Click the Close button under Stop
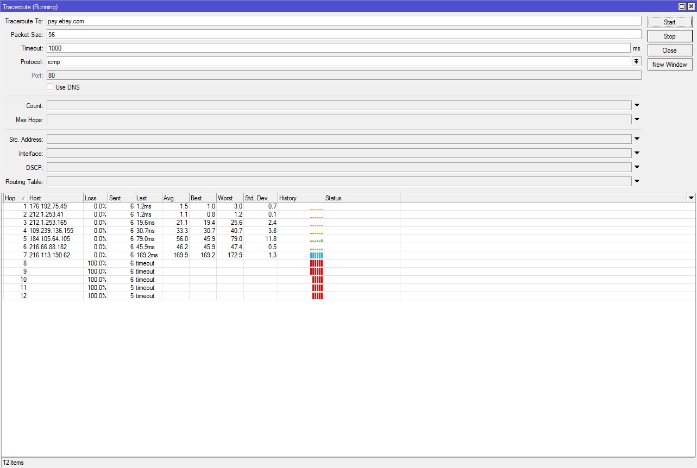The width and height of the screenshot is (697, 468). point(669,50)
